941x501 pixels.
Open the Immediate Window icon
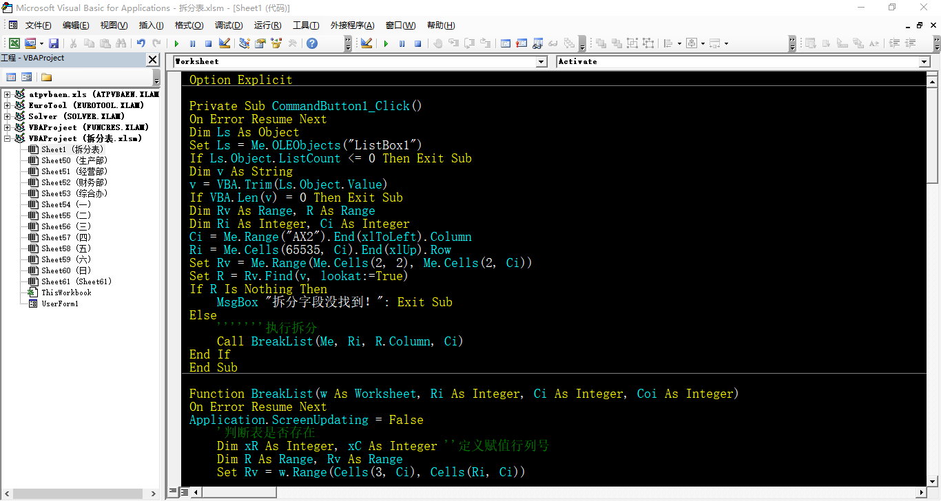coord(521,43)
